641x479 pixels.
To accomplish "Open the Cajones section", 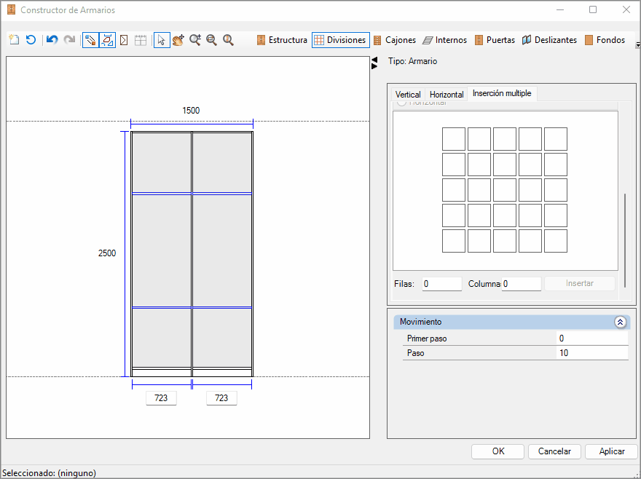I will pos(395,39).
